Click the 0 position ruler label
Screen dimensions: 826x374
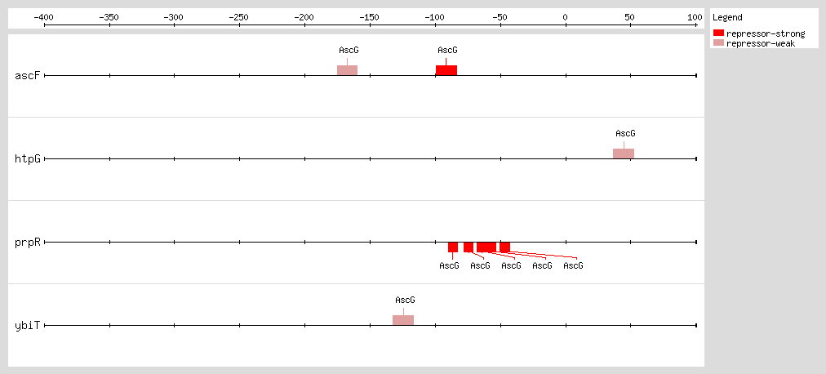click(566, 17)
